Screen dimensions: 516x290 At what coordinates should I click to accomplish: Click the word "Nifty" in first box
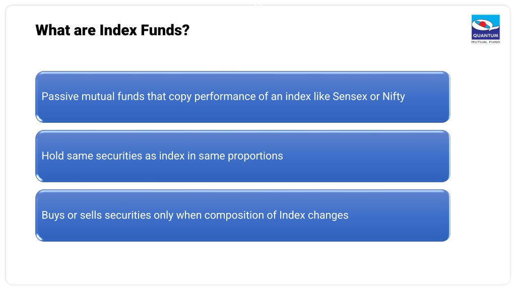(393, 96)
